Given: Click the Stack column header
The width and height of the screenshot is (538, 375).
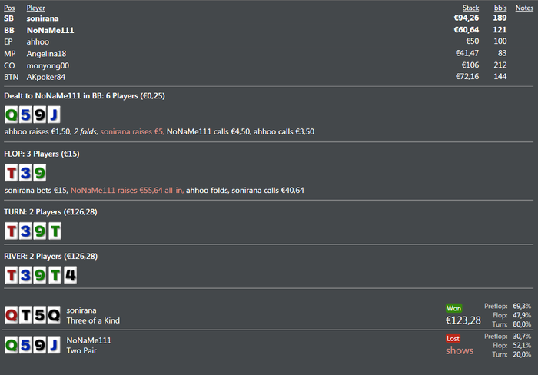Looking at the screenshot, I should click(x=470, y=8).
